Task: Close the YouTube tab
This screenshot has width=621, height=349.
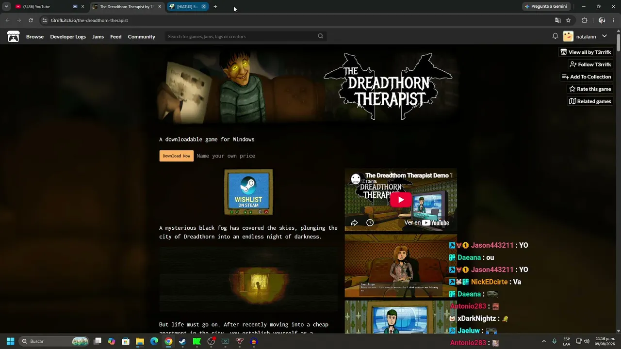Action: click(82, 7)
